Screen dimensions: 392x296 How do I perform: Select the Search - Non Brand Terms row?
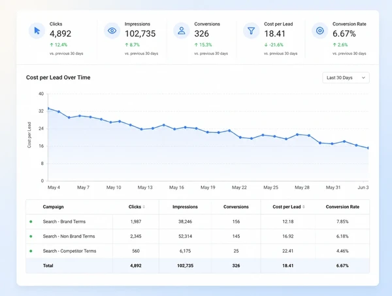click(x=197, y=236)
